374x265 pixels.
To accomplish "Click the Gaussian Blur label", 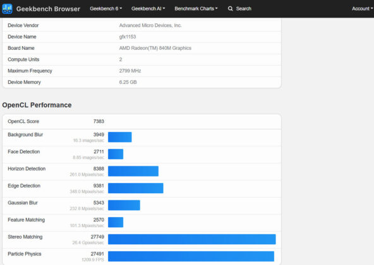I will coord(23,203).
